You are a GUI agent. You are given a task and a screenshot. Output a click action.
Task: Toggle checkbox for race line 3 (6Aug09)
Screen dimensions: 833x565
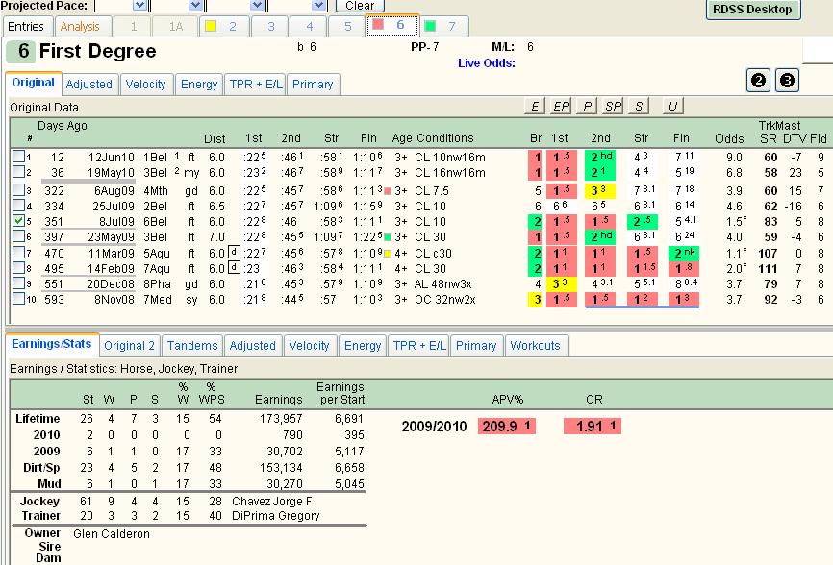(18, 189)
